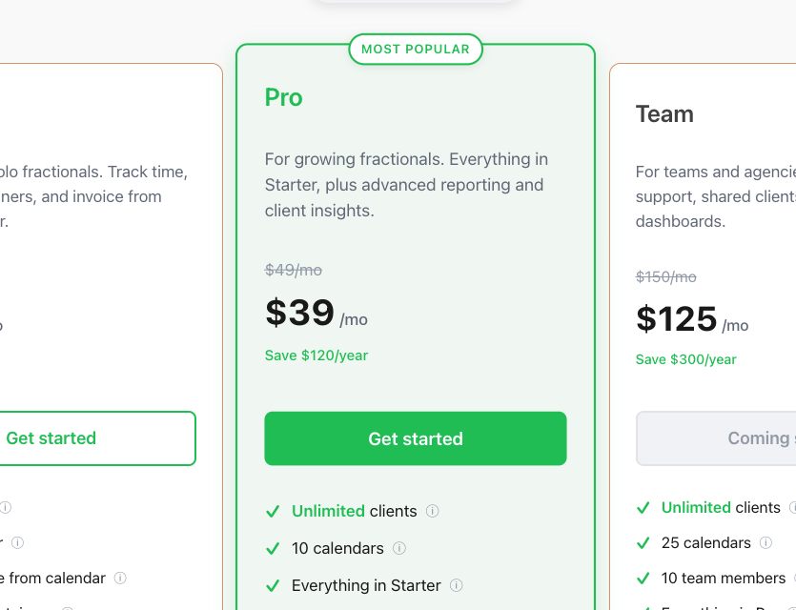Open info tooltip for Pro 10 calendars
Image resolution: width=796 pixels, height=610 pixels.
click(399, 548)
